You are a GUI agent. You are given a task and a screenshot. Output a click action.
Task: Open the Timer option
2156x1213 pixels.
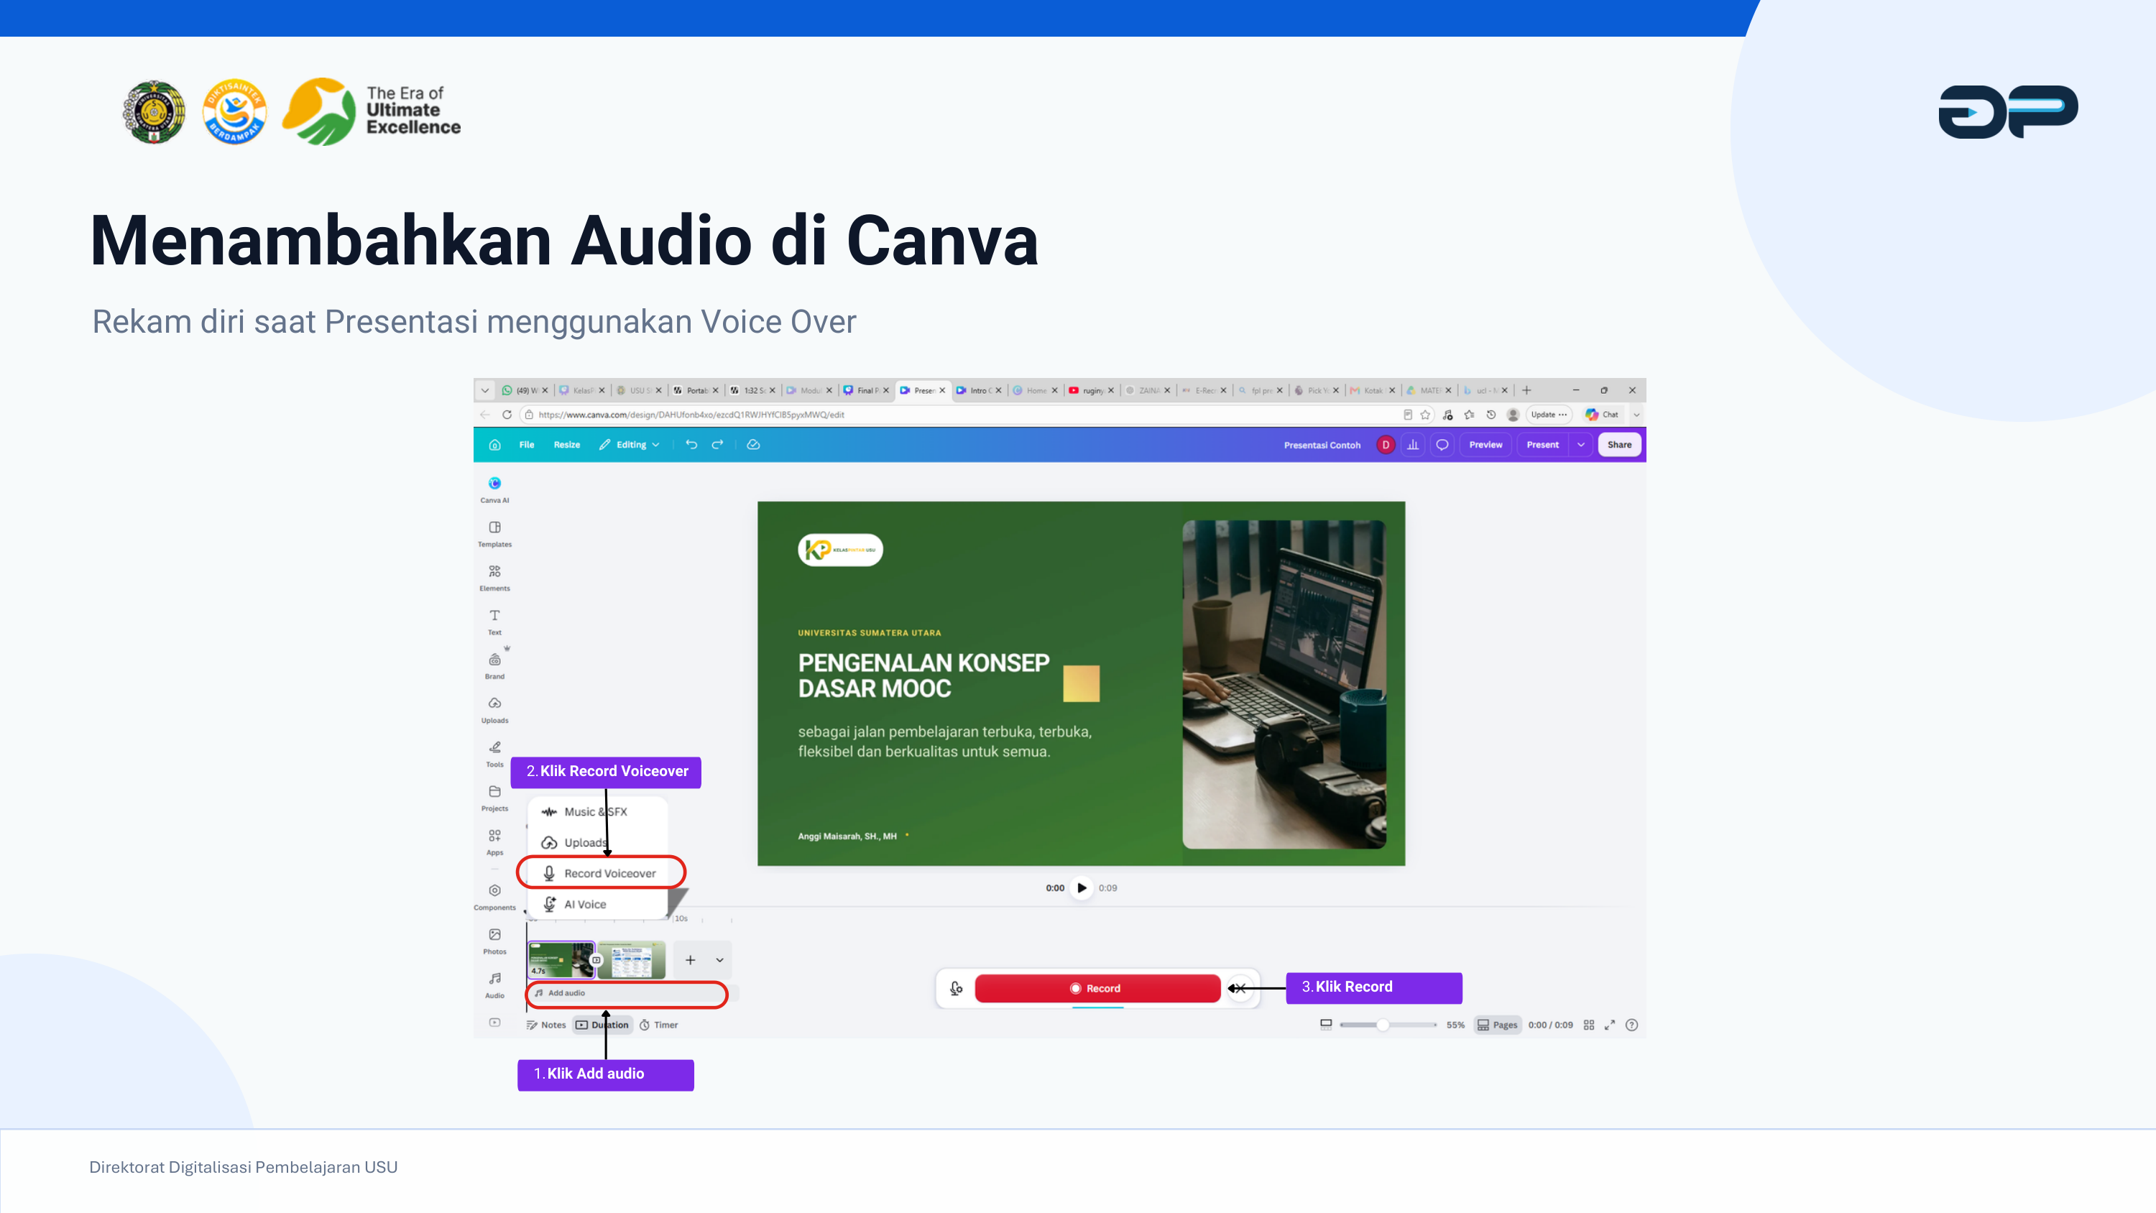(659, 1025)
